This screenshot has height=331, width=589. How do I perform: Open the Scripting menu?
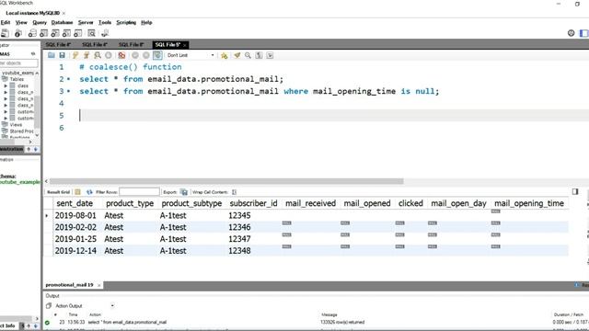pos(126,22)
